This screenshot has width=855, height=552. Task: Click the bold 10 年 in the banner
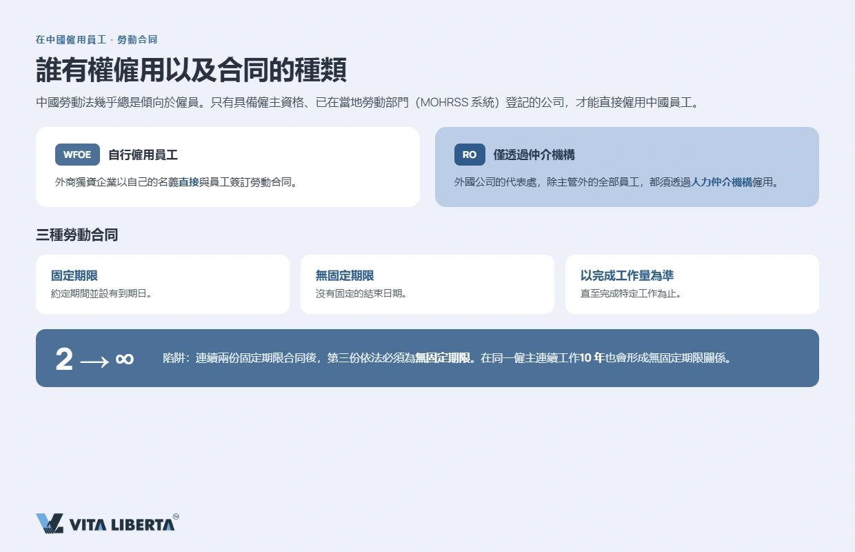coord(593,358)
